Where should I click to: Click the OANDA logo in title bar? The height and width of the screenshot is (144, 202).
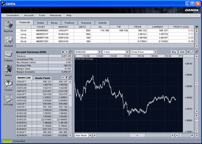click(x=3, y=4)
